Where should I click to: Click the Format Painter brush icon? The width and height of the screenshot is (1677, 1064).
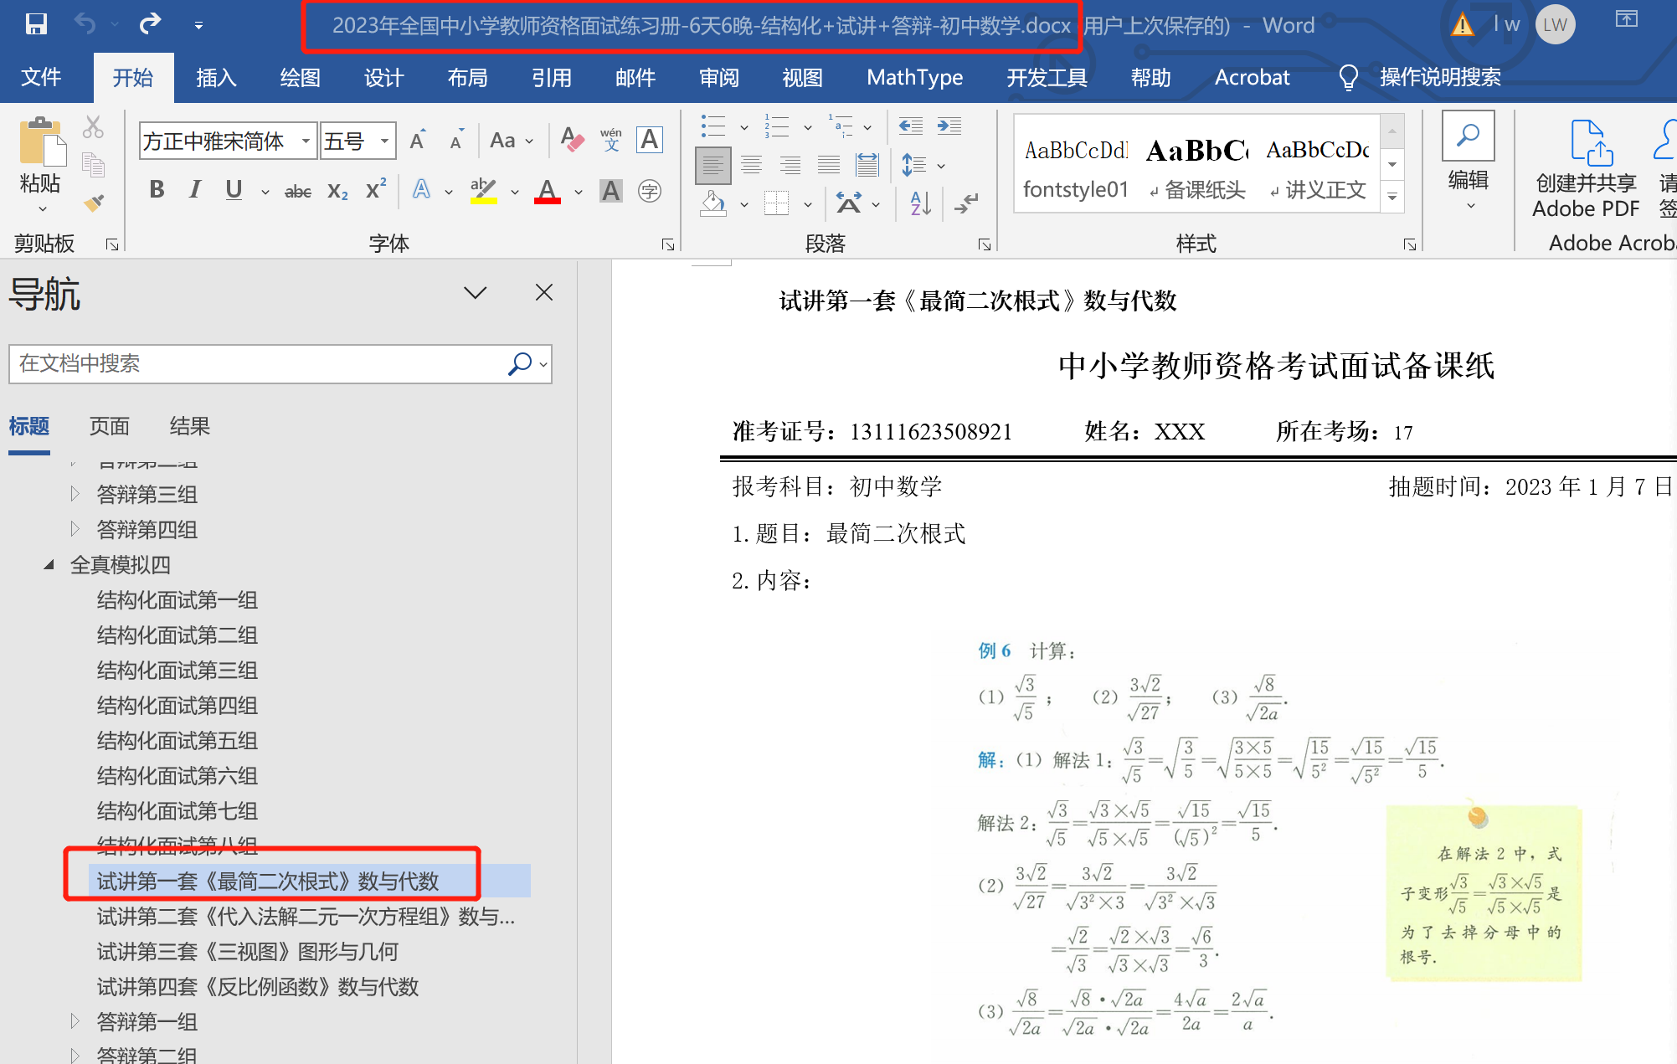click(94, 203)
